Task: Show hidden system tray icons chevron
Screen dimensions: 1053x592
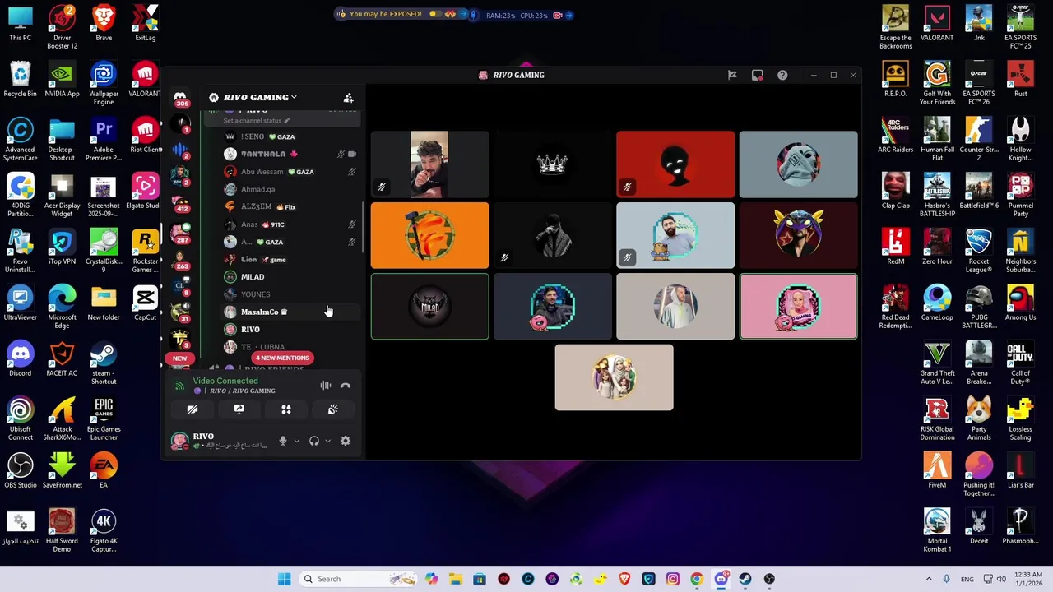Action: click(929, 579)
